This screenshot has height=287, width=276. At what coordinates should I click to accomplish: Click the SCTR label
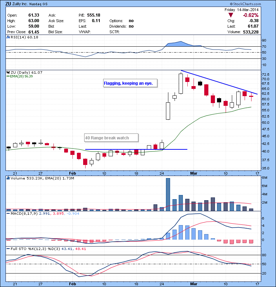click(x=115, y=32)
